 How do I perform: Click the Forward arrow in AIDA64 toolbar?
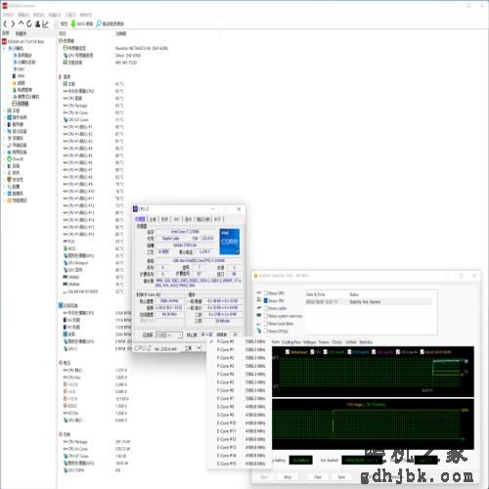pos(13,23)
